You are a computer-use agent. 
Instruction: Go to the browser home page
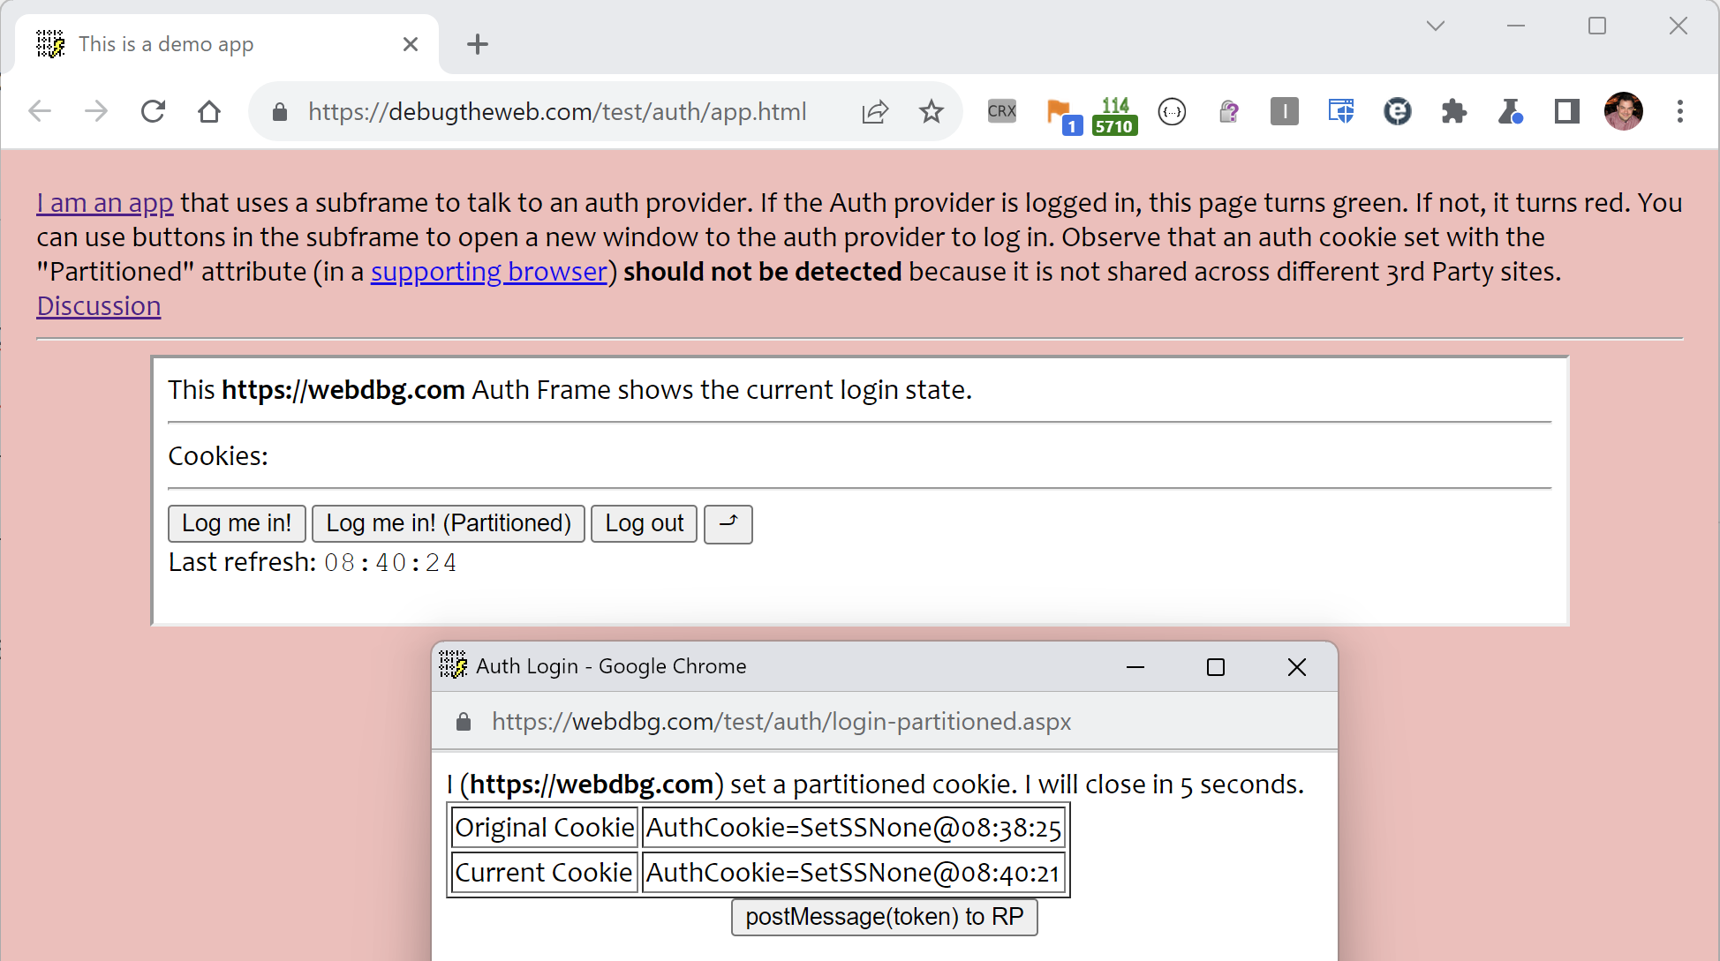[x=209, y=111]
